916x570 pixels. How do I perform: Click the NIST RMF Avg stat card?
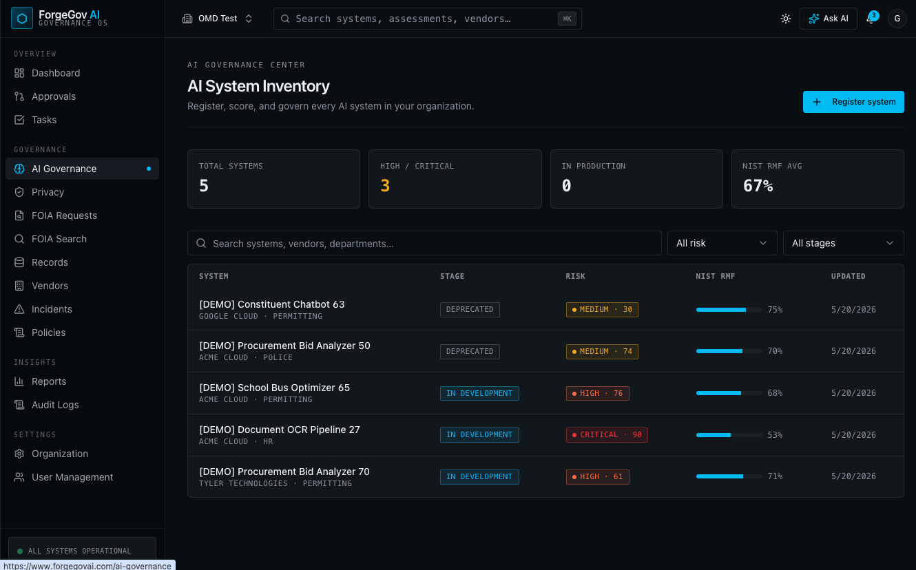pyautogui.click(x=818, y=179)
